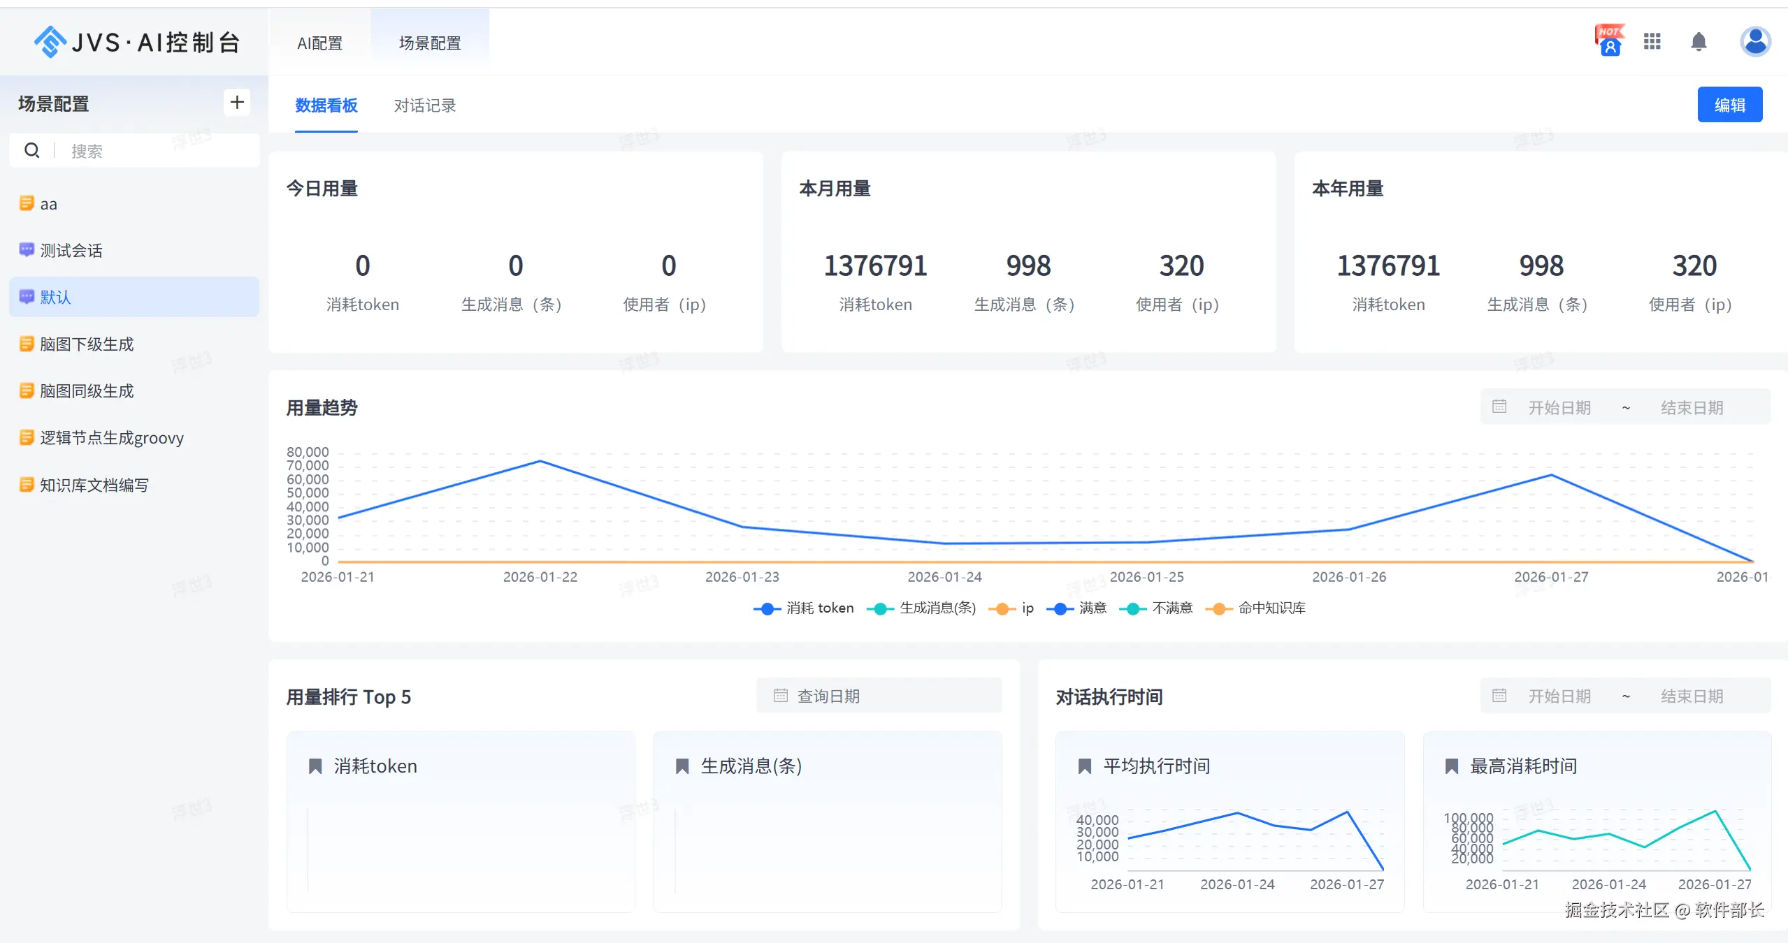Screen dimensions: 1788x943
Task: Click calendar icon in 查询日期 field
Action: (x=781, y=696)
